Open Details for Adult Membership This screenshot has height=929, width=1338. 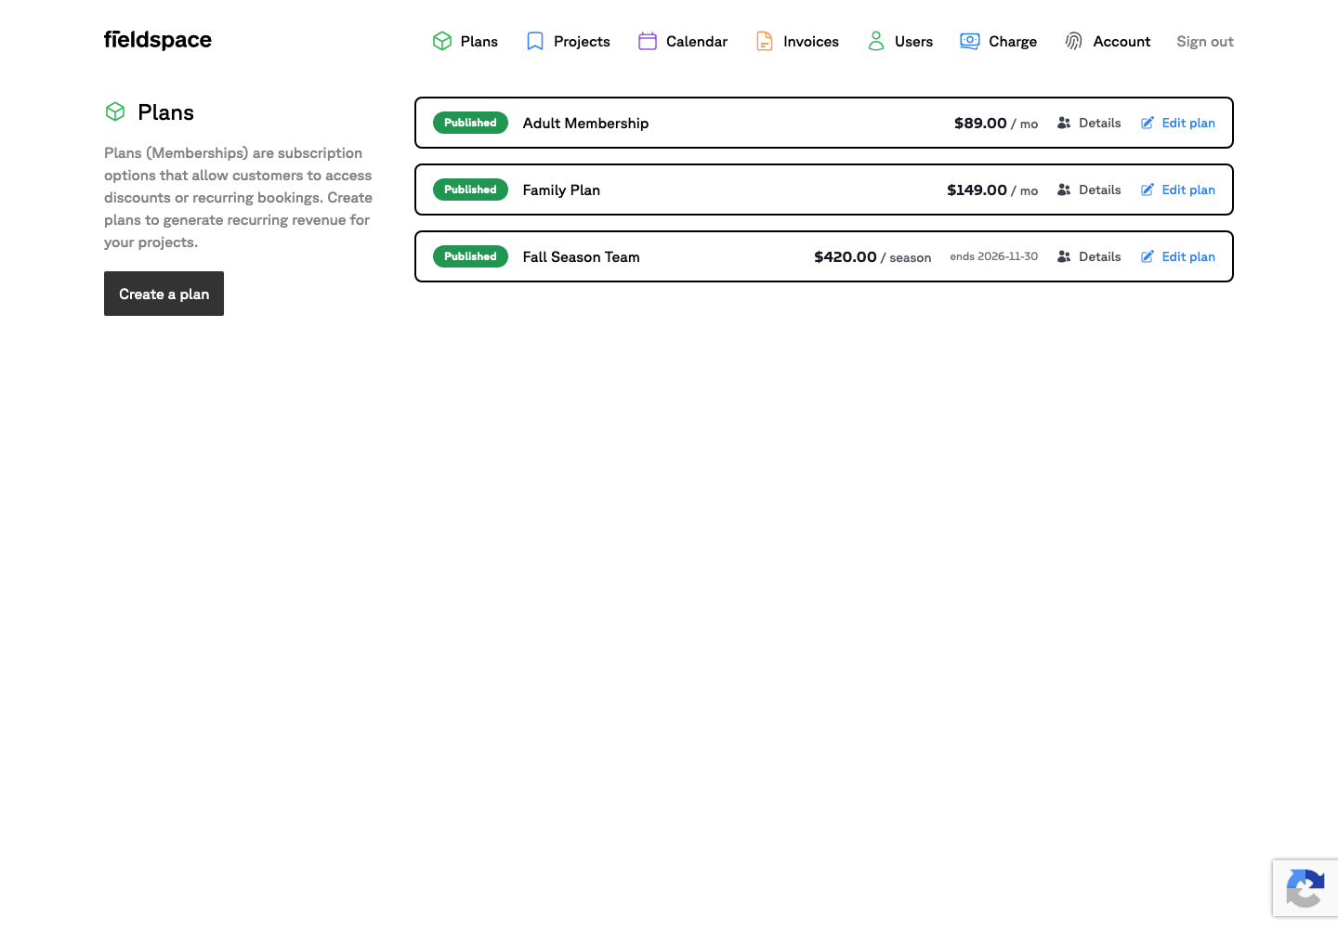1089,123
